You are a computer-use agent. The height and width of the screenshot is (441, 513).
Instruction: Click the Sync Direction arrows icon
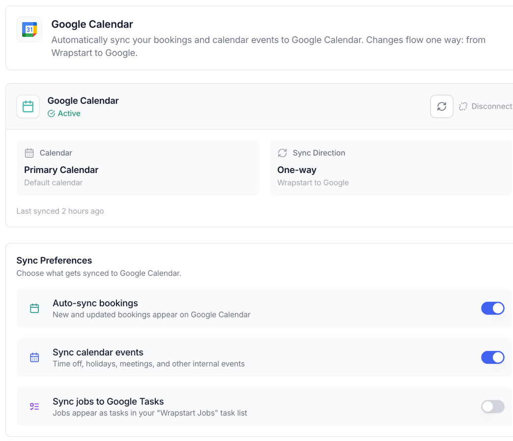pos(283,153)
